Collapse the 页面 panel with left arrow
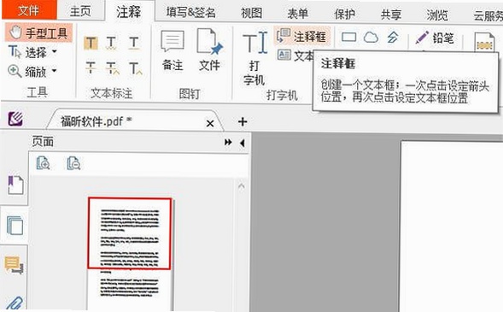The width and height of the screenshot is (503, 312). (x=243, y=143)
